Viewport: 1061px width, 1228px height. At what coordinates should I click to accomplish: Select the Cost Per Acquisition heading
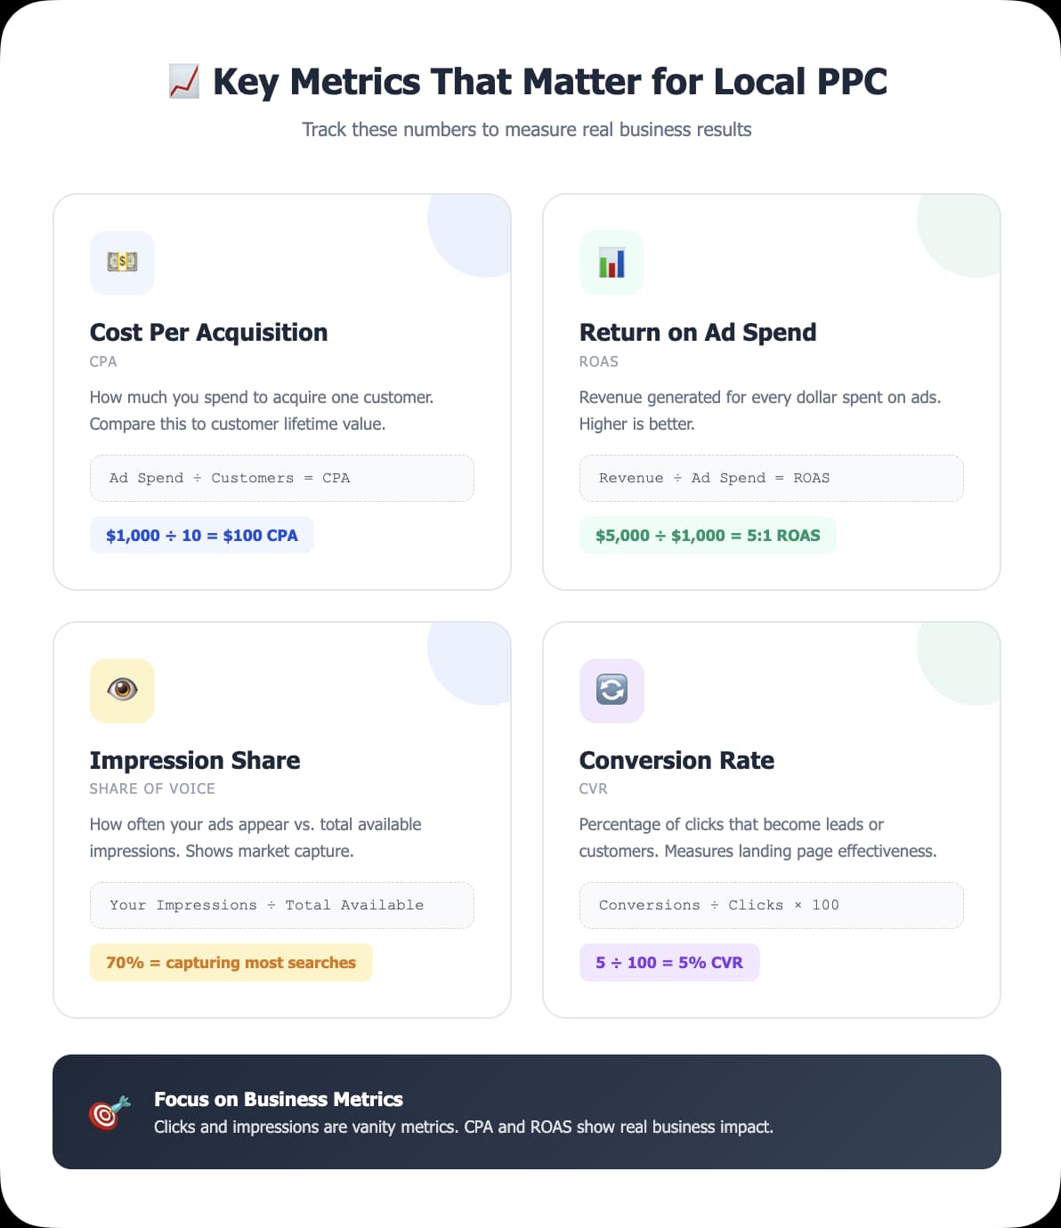208,332
